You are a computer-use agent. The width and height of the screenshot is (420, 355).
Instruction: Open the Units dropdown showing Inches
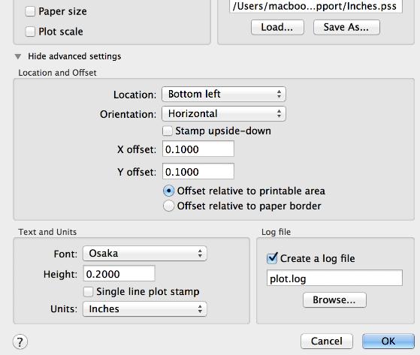click(x=145, y=309)
